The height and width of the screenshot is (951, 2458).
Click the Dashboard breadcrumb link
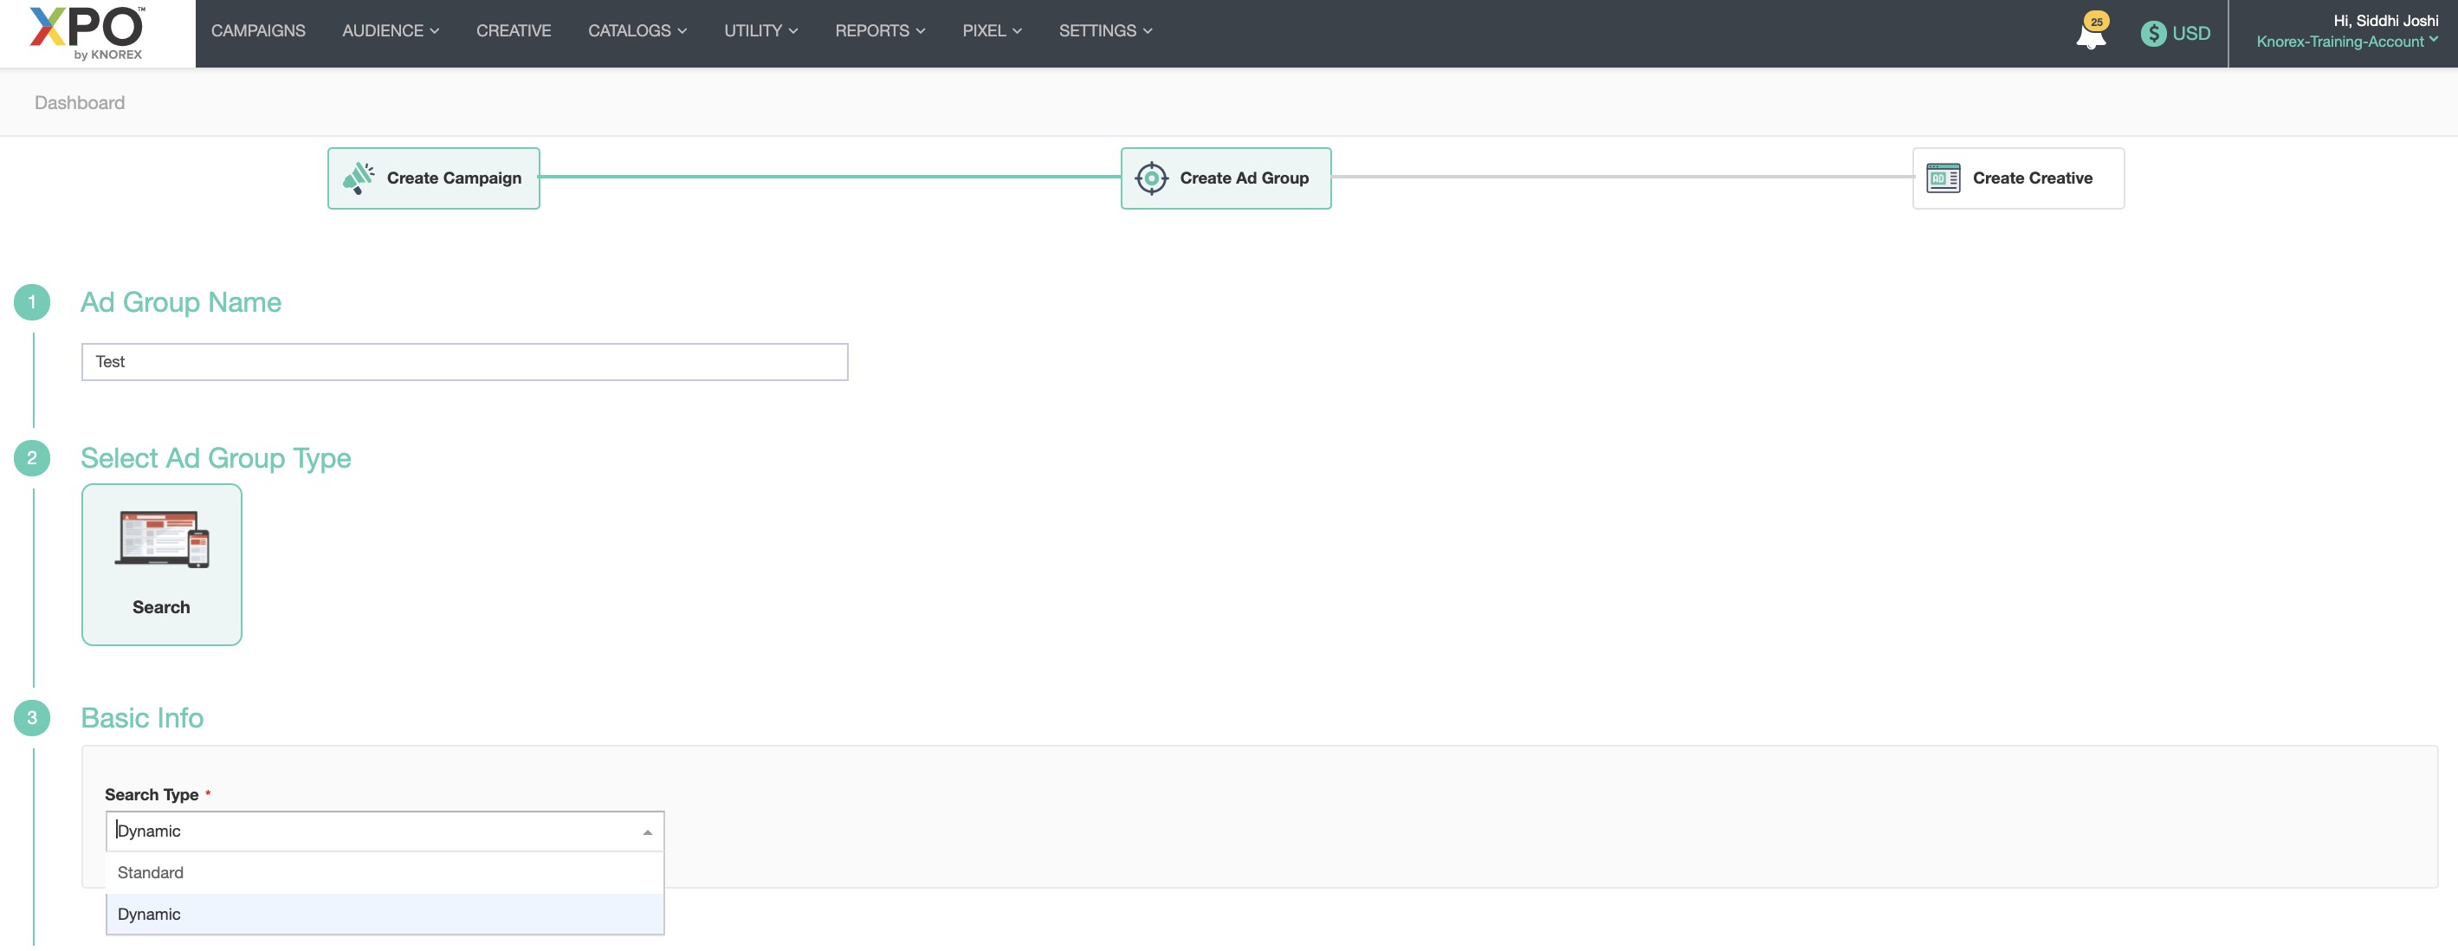[x=79, y=103]
